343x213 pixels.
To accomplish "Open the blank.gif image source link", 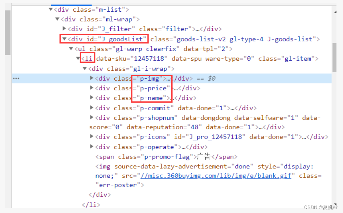I will point(216,176).
